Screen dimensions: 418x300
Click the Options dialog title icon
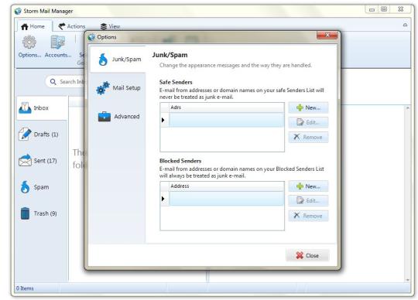click(x=91, y=37)
